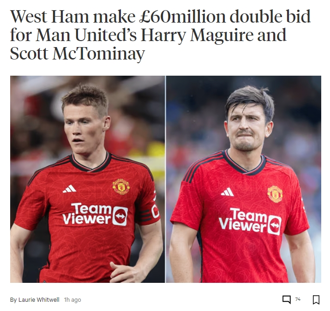This screenshot has height=311, width=330.
Task: Click Adidas logo on the bearded player's shirt
Action: [227, 192]
